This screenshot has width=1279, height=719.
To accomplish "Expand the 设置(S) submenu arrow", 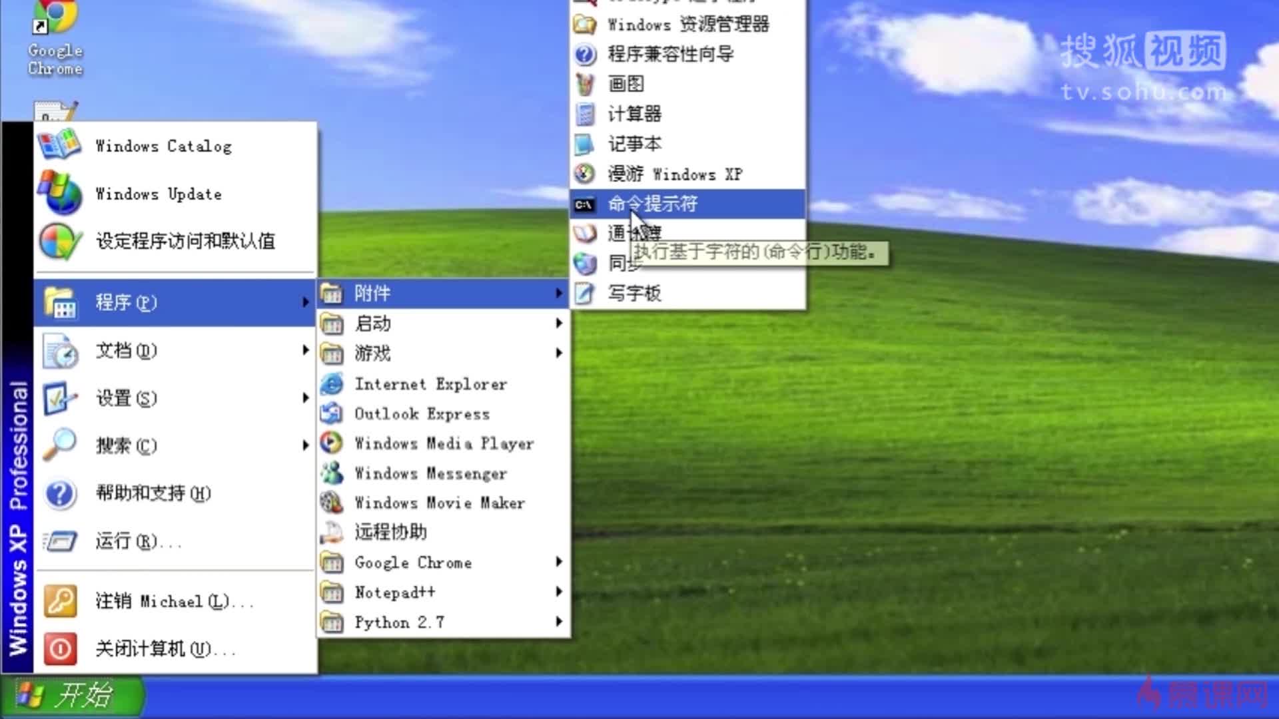I will pos(305,398).
